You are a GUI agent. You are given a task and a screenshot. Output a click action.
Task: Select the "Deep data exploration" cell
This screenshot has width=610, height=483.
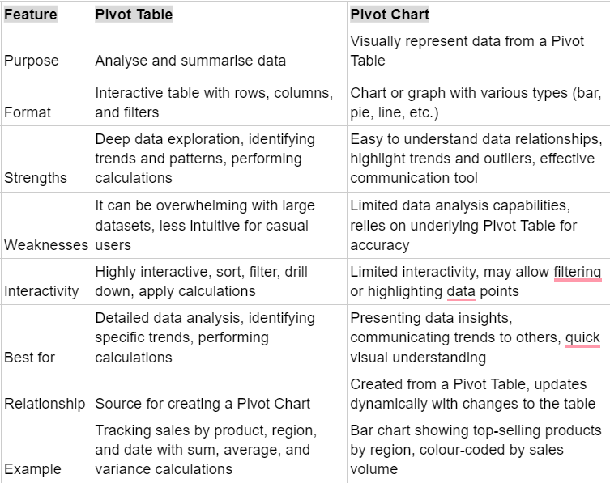click(205, 159)
